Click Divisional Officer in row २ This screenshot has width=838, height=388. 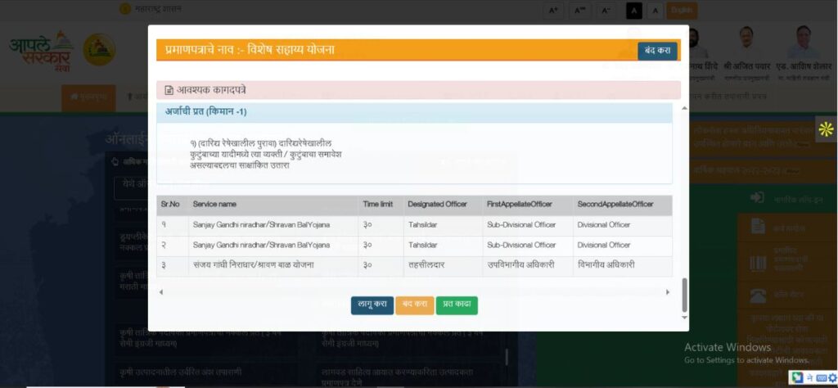pyautogui.click(x=604, y=246)
